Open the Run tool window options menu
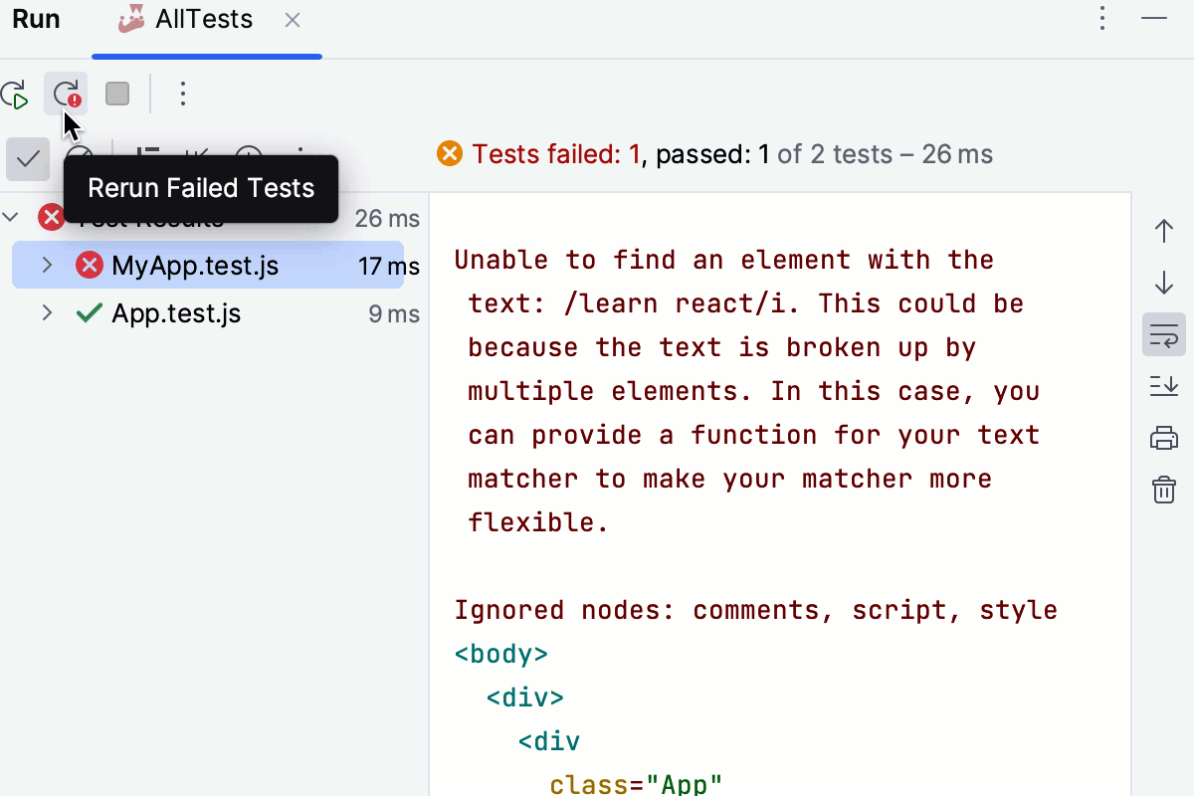The height and width of the screenshot is (796, 1194). pyautogui.click(x=1102, y=18)
